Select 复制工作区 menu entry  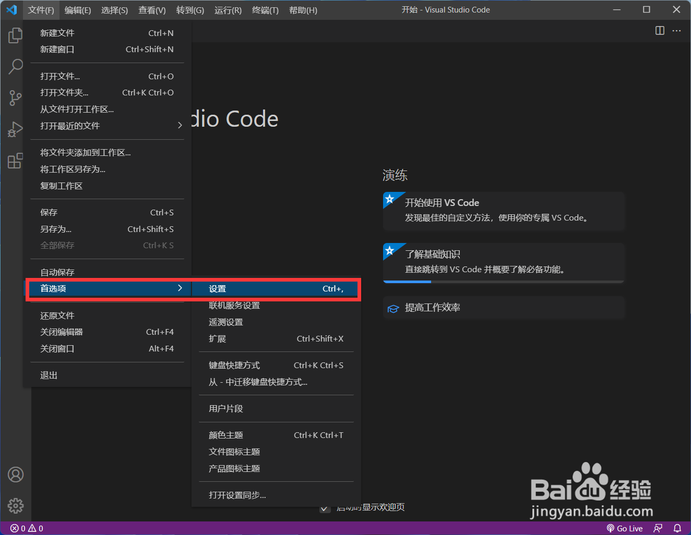click(x=108, y=186)
